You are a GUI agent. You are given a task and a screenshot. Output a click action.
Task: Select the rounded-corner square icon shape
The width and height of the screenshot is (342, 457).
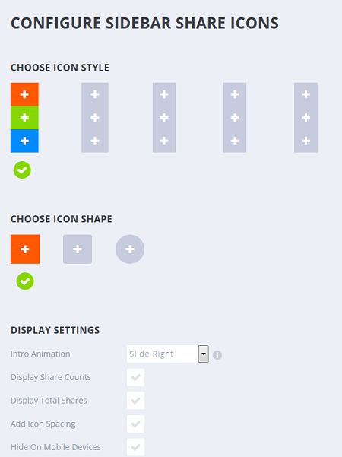[78, 249]
